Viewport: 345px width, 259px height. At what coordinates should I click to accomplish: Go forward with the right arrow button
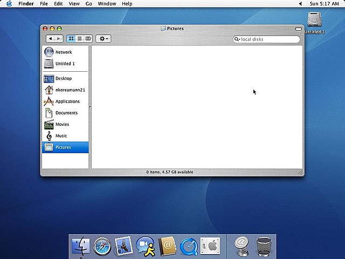(x=59, y=39)
